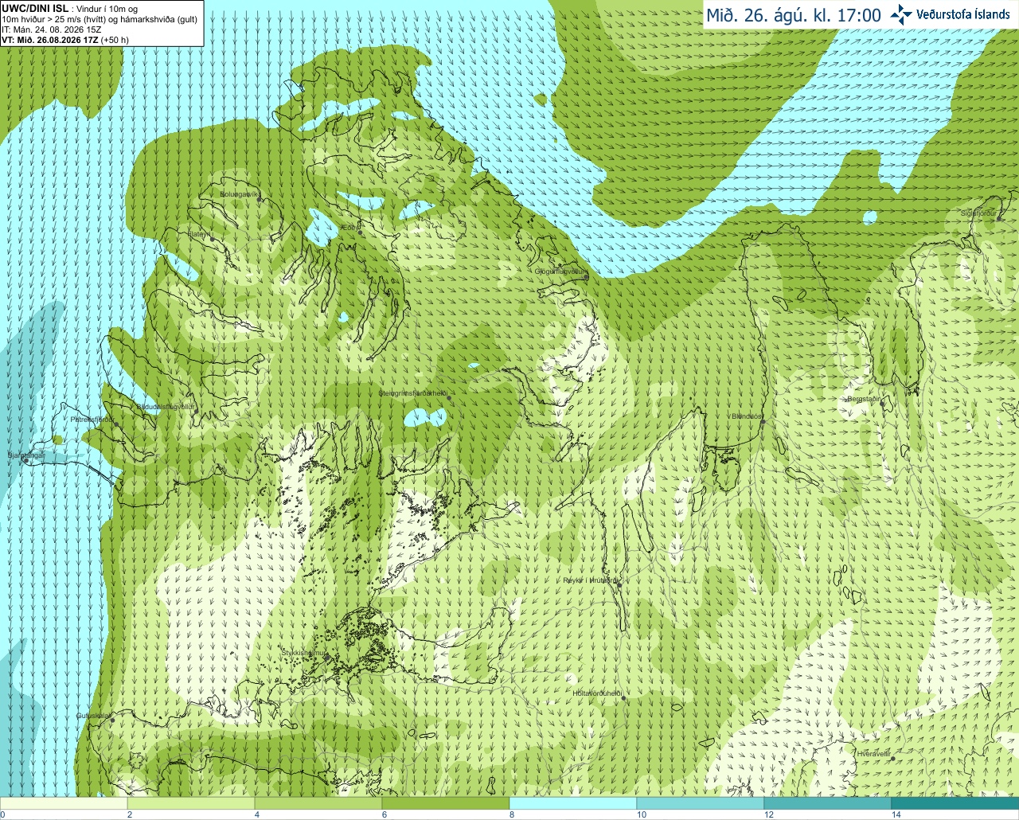Click the Steingrímsfjarðarheiði station label
Image resolution: width=1019 pixels, height=820 pixels.
pyautogui.click(x=412, y=393)
